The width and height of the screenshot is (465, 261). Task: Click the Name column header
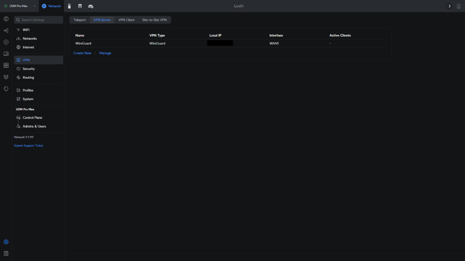coord(80,35)
